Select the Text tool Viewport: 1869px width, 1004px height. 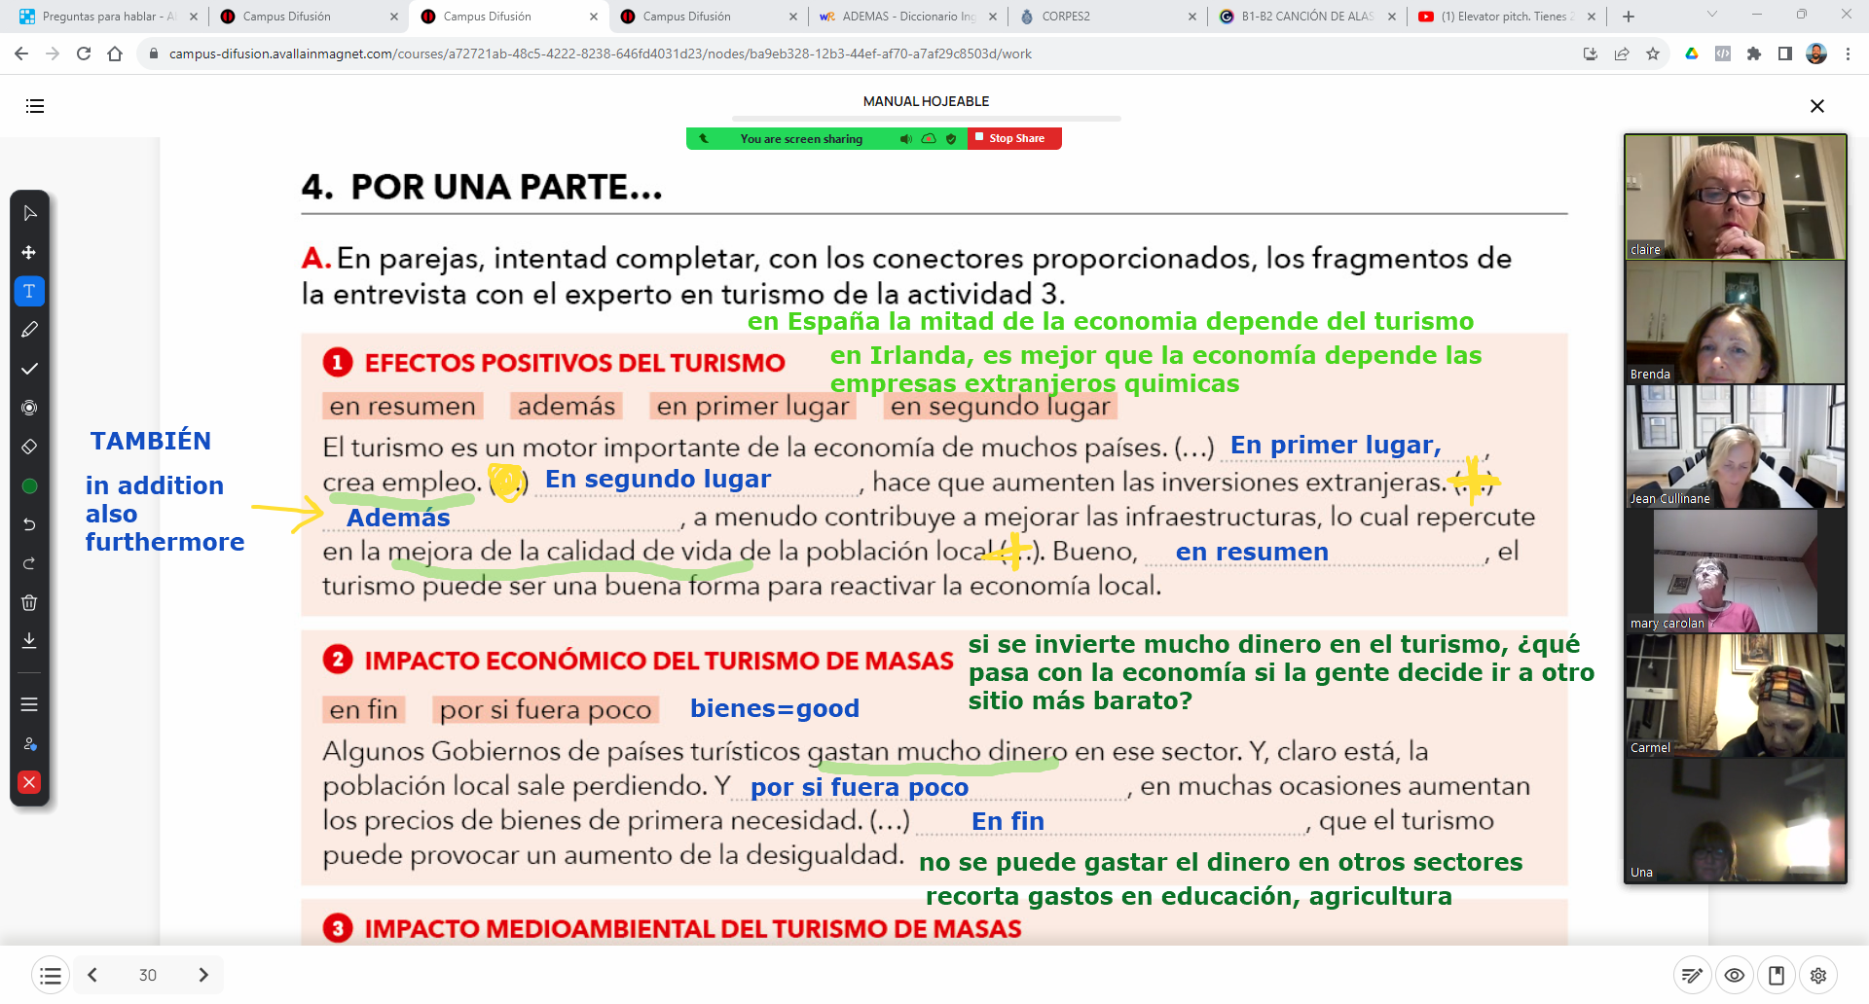pyautogui.click(x=29, y=291)
